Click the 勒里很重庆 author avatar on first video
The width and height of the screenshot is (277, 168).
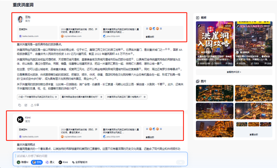click(199, 52)
